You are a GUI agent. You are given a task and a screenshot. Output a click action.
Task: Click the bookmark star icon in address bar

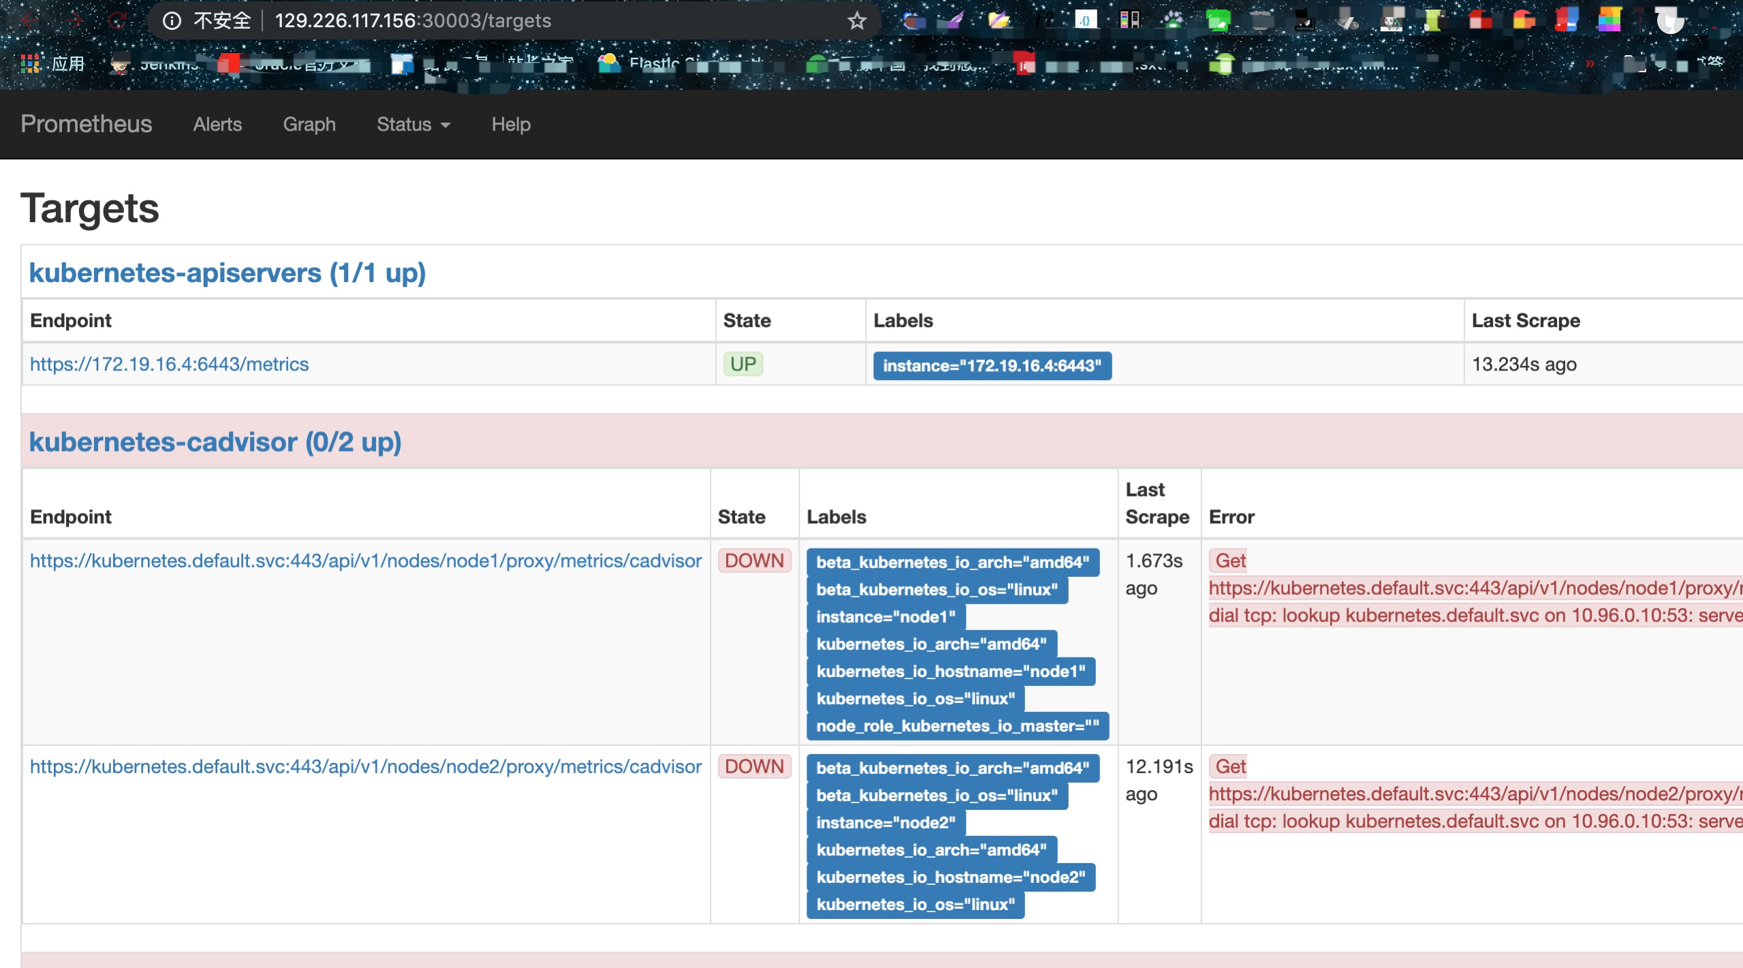pyautogui.click(x=857, y=20)
